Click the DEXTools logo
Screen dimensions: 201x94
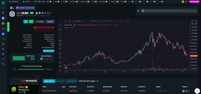3,3
